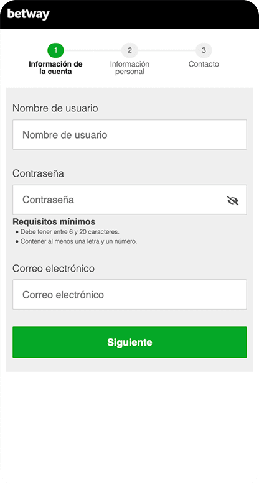
Task: Show password with the crossed-eye icon
Action: [233, 200]
